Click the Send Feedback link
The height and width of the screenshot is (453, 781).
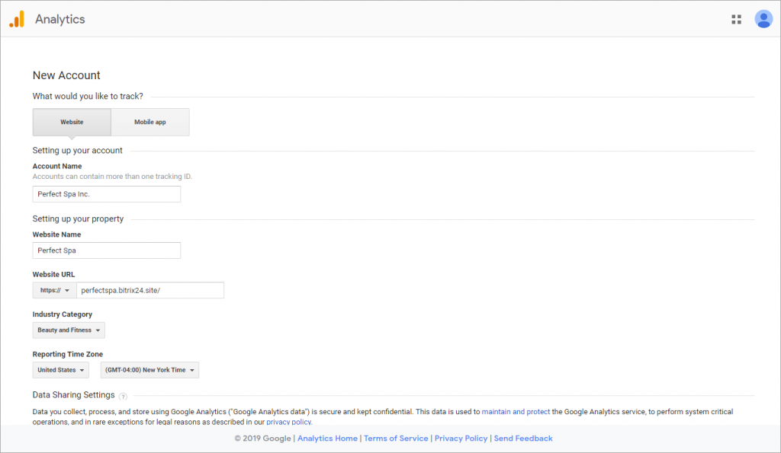523,438
